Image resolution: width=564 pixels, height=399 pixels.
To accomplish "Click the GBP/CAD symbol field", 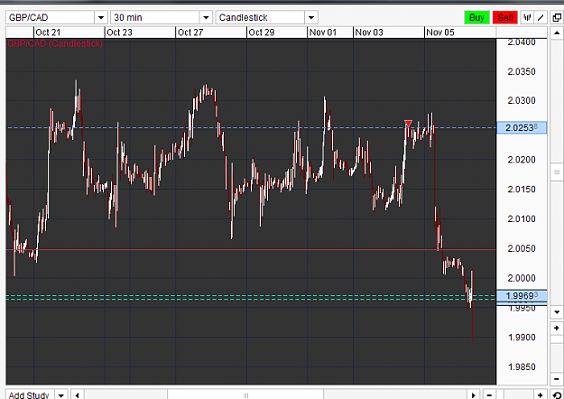I will (x=51, y=17).
